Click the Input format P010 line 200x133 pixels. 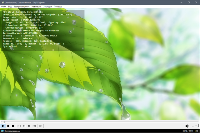tap(22, 20)
